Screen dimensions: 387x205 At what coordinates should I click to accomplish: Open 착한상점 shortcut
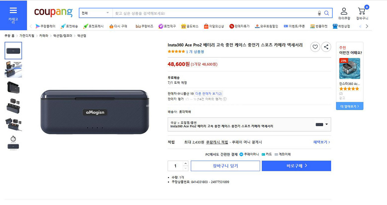point(341,26)
